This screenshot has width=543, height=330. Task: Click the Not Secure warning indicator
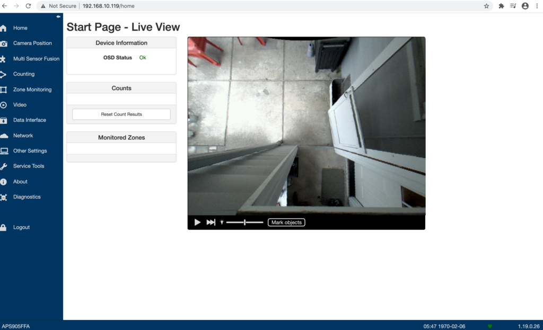[x=58, y=6]
